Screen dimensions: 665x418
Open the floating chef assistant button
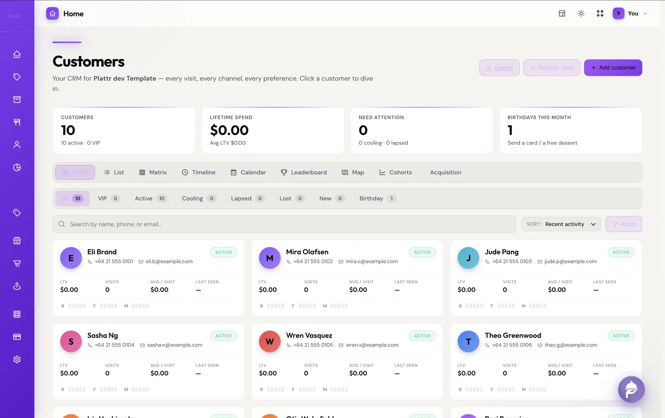pos(631,389)
